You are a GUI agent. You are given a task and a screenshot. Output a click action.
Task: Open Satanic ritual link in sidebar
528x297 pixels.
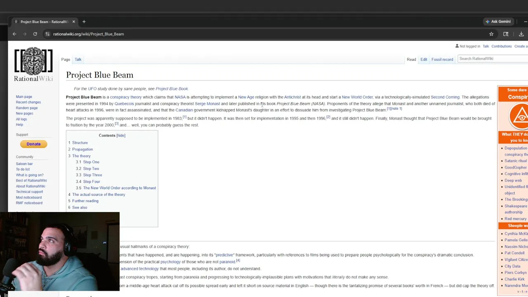pos(516,161)
